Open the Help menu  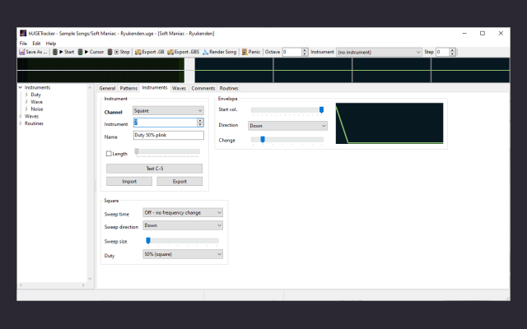click(51, 44)
